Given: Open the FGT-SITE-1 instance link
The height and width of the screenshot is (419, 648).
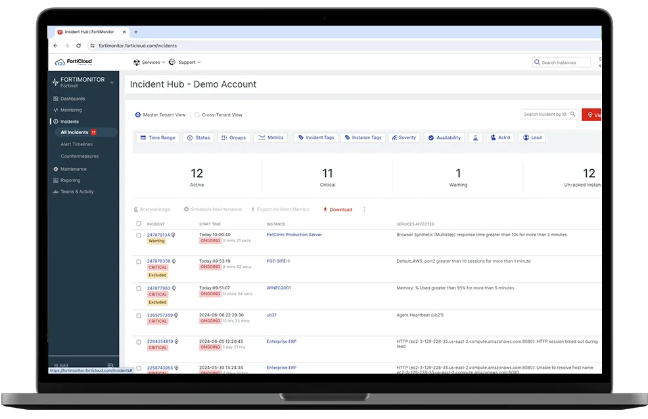Looking at the screenshot, I should coord(278,261).
